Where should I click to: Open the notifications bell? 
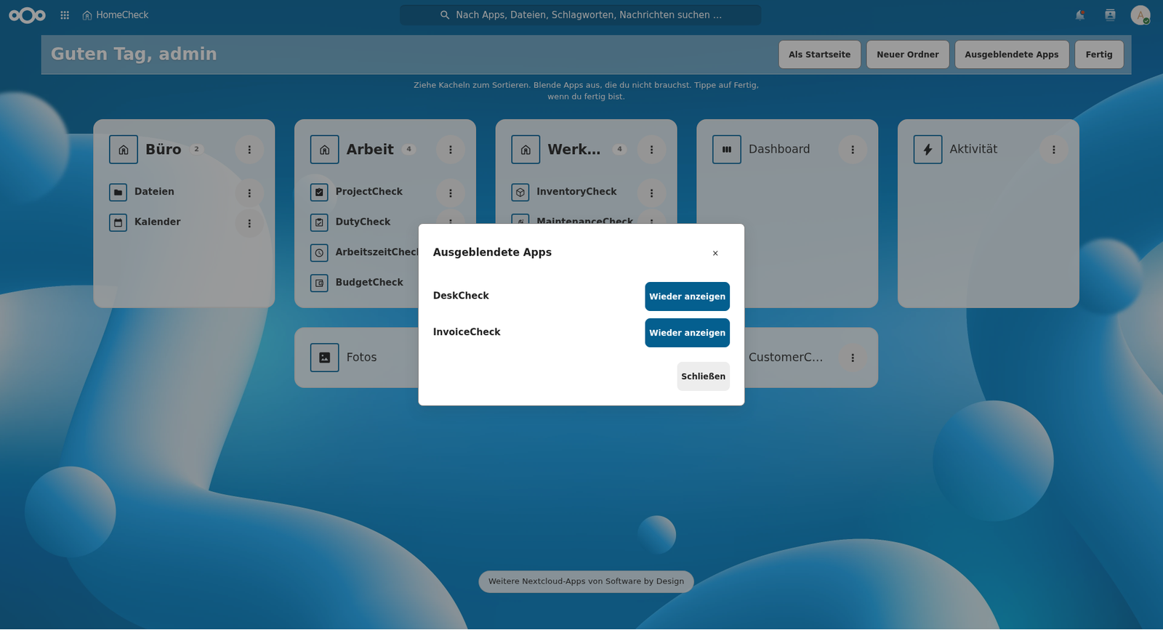[1080, 15]
